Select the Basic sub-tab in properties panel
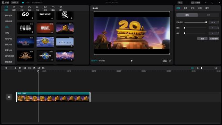 (187, 15)
